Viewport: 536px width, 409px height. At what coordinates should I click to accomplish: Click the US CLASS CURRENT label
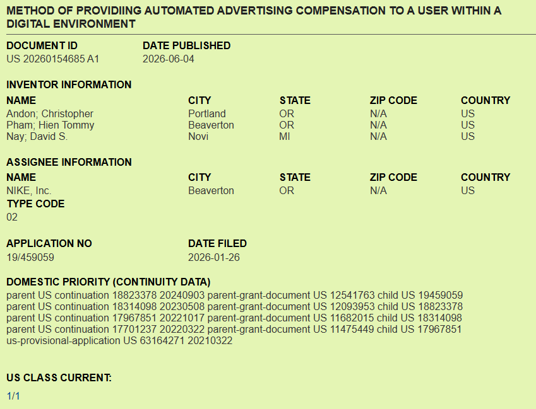[59, 377]
